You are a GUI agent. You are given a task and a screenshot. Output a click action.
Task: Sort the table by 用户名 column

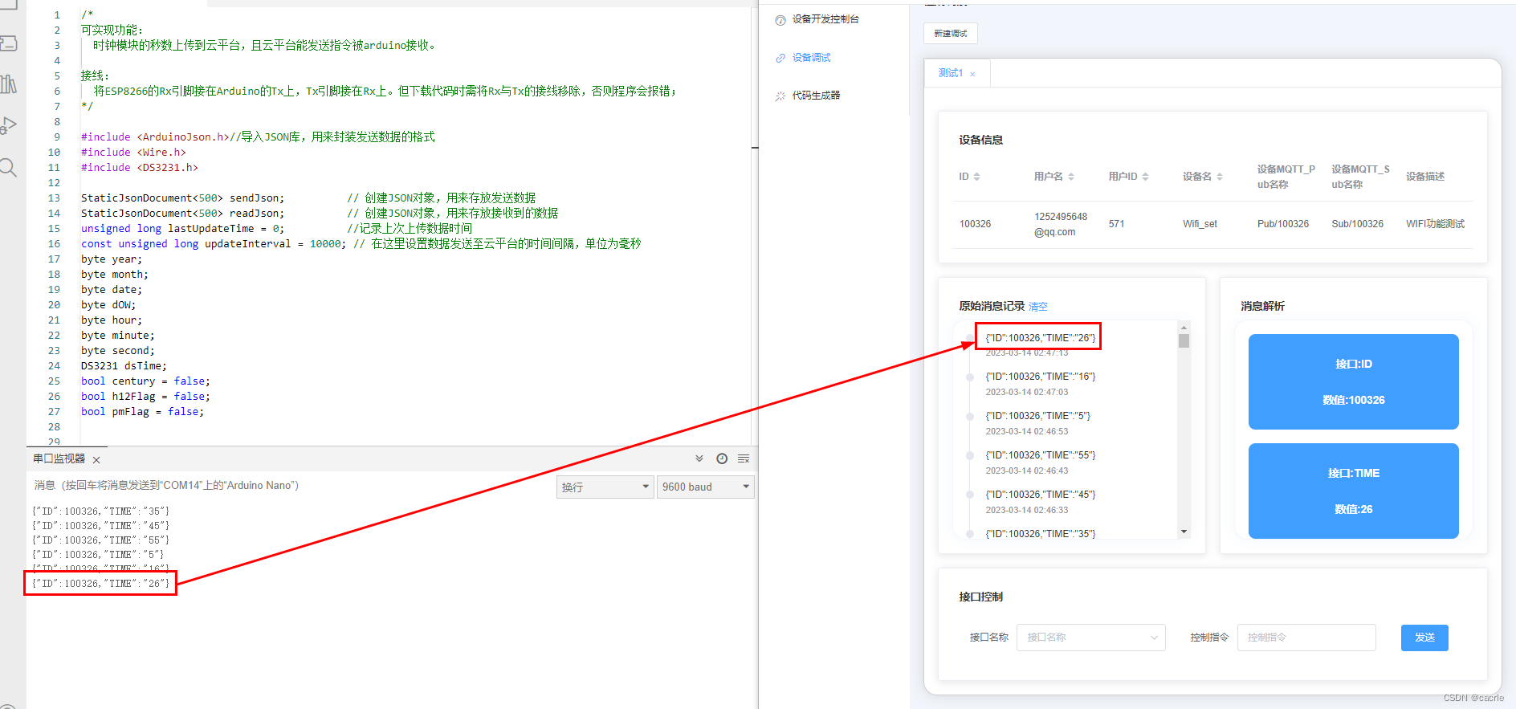pyautogui.click(x=1071, y=177)
